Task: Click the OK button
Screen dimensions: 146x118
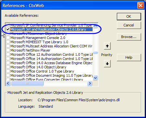Action: [129, 16]
